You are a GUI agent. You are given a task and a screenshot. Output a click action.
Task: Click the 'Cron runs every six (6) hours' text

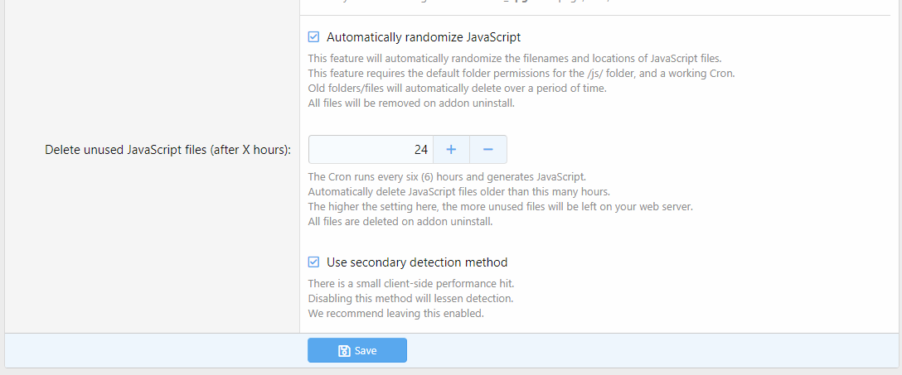tap(447, 176)
